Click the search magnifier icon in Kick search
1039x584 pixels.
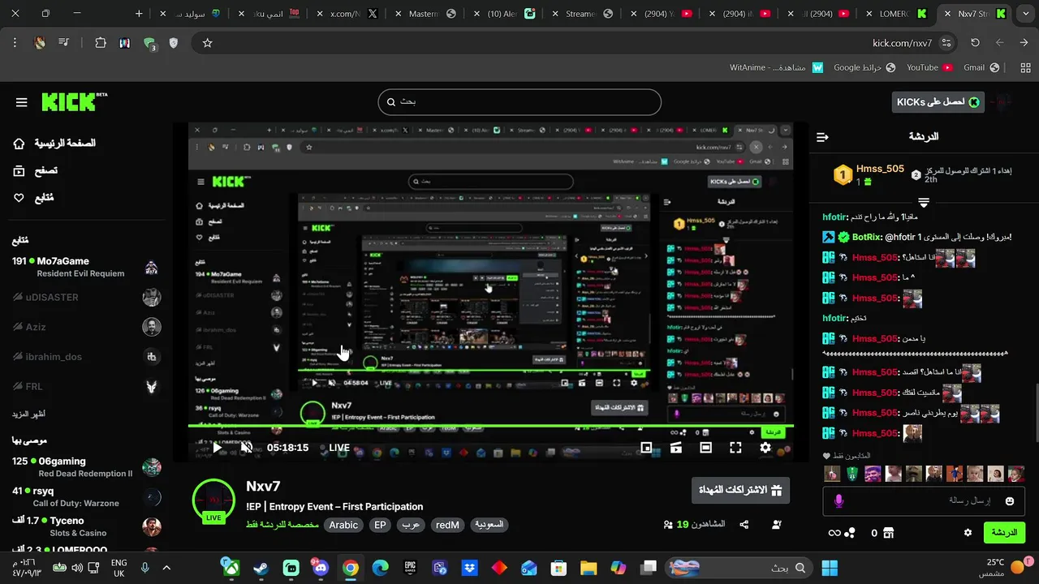point(391,102)
